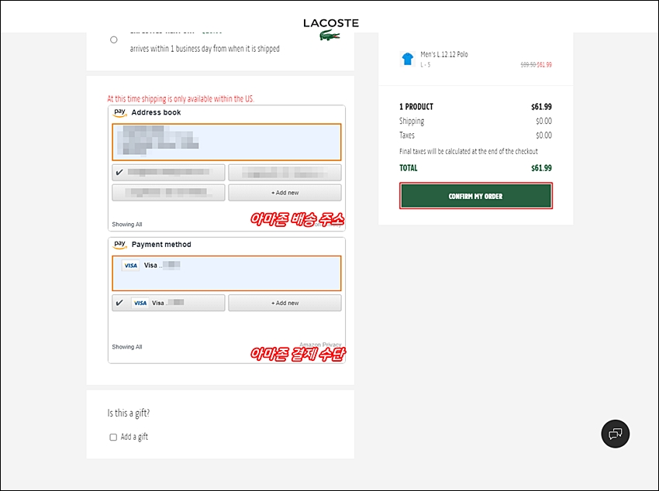Add a new address in Address book
Viewport: 659px width, 491px height.
[285, 193]
